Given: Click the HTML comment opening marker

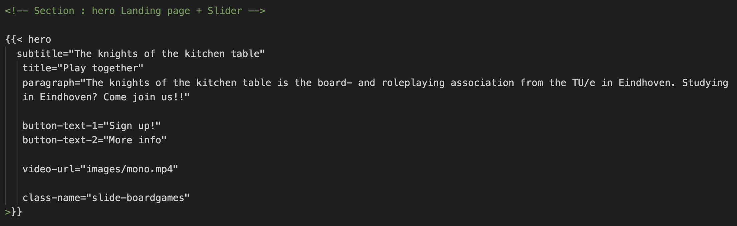Looking at the screenshot, I should 16,11.
